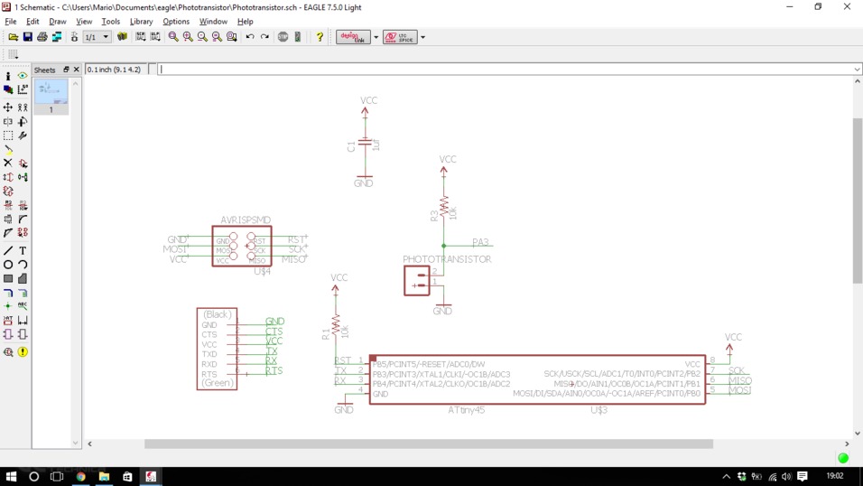
Task: Run the ERC check tool
Action: 8,351
